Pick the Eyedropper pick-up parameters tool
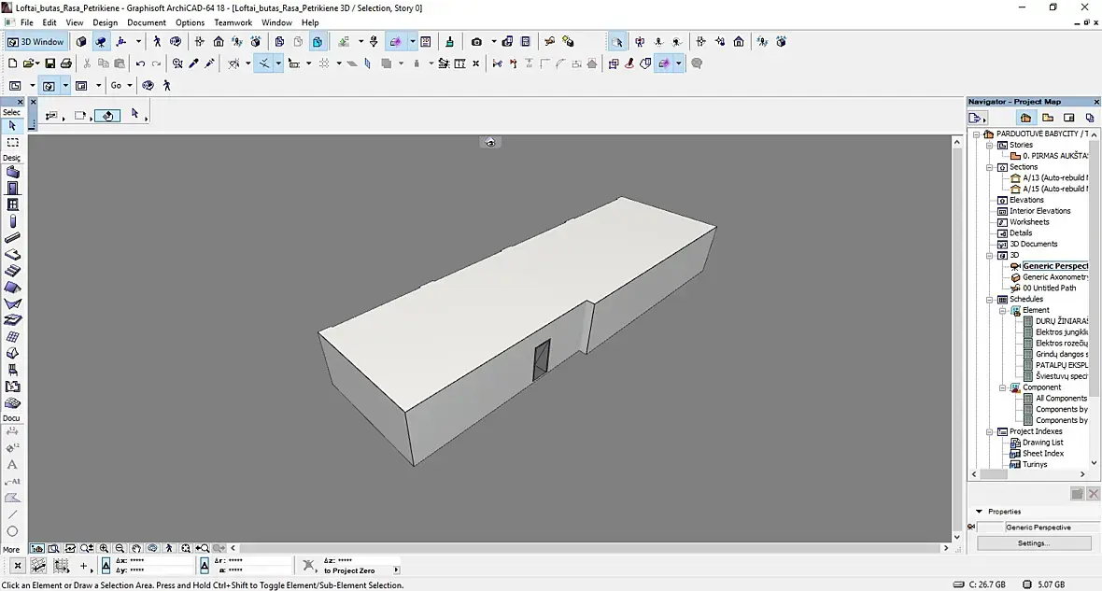Screen dimensions: 1102x591 [x=193, y=63]
